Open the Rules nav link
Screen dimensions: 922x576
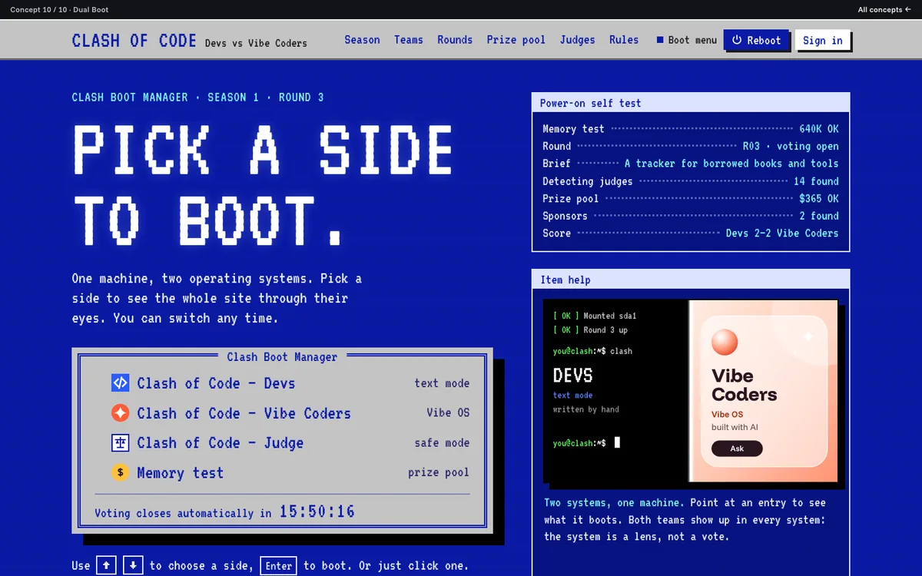click(x=624, y=40)
